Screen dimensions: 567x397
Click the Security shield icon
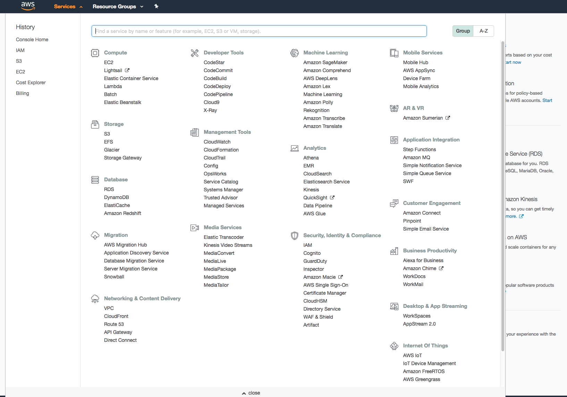point(295,235)
